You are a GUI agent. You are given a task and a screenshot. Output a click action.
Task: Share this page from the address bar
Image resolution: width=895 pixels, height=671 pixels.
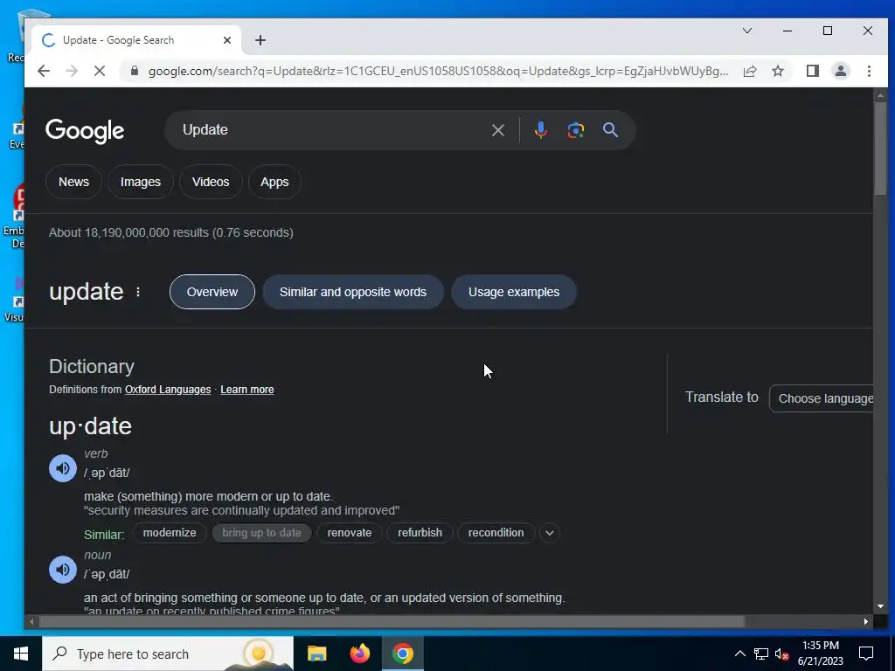750,71
